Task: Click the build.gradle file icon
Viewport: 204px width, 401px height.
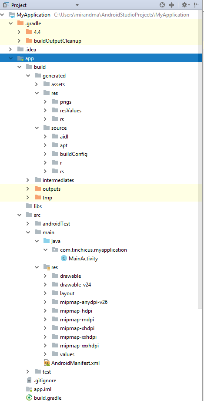Action: point(30,398)
